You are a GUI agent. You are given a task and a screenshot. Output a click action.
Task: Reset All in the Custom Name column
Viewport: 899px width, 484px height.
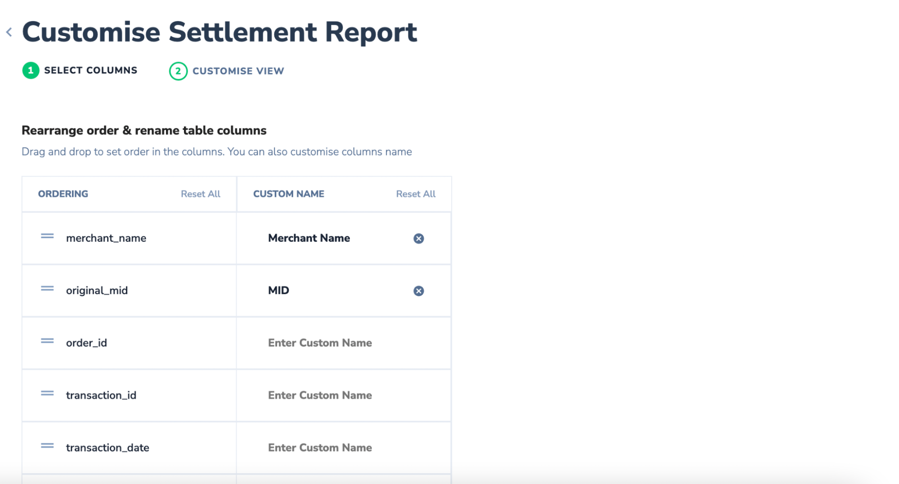tap(416, 194)
